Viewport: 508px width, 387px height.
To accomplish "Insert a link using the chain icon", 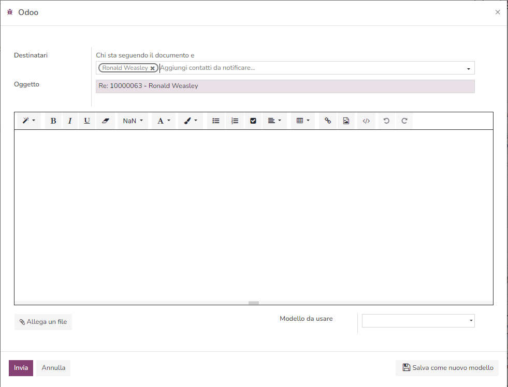I will (x=327, y=121).
